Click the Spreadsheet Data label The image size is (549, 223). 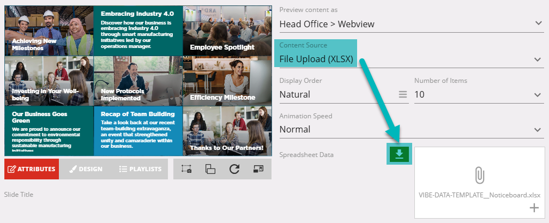(306, 155)
